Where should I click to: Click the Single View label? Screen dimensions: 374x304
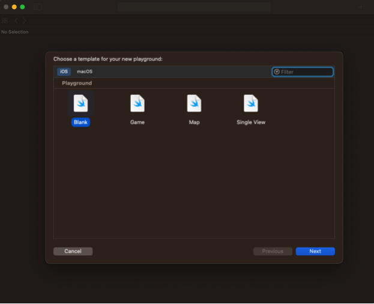(x=251, y=122)
